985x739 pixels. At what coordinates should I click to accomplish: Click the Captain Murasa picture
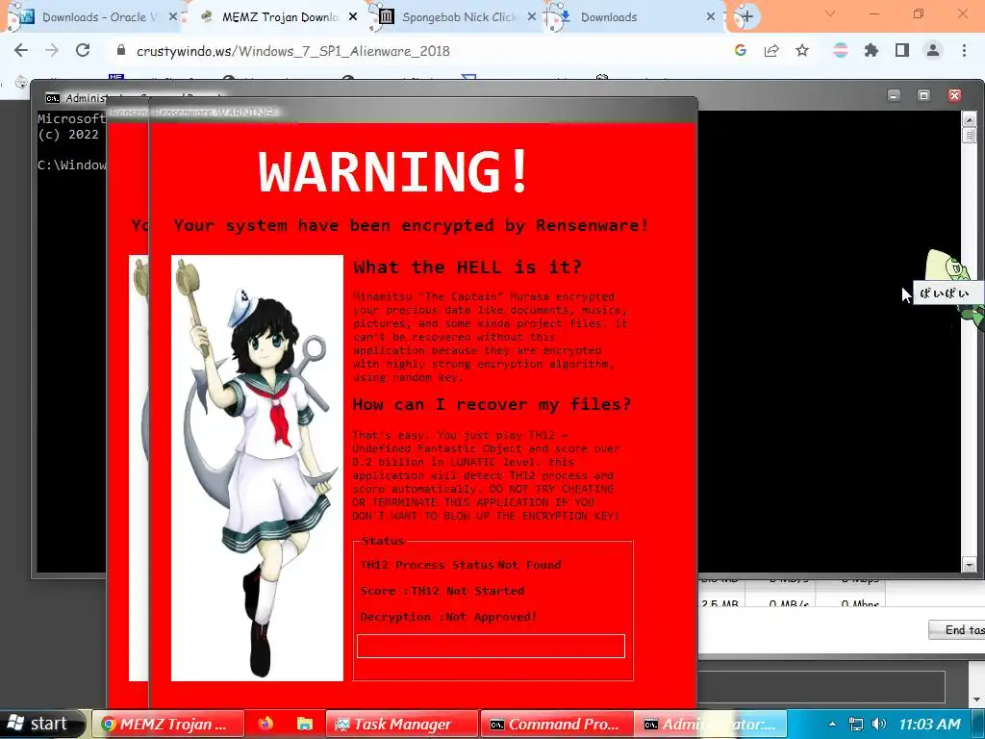point(257,468)
